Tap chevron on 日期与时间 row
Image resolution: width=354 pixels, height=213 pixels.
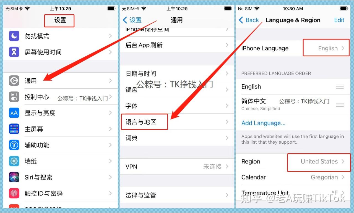[x=227, y=73]
